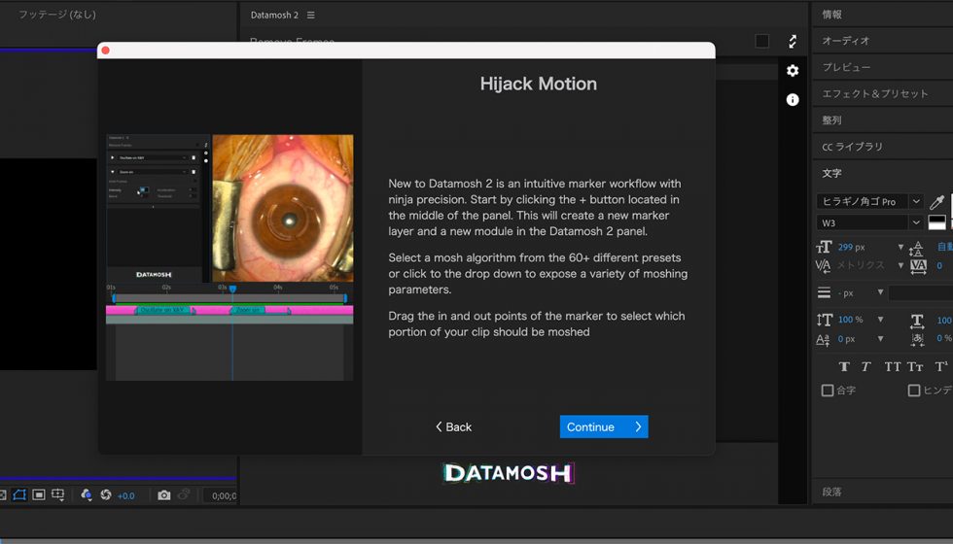Click the Continue button in tutorial dialog
Viewport: 953px width, 544px height.
click(604, 426)
